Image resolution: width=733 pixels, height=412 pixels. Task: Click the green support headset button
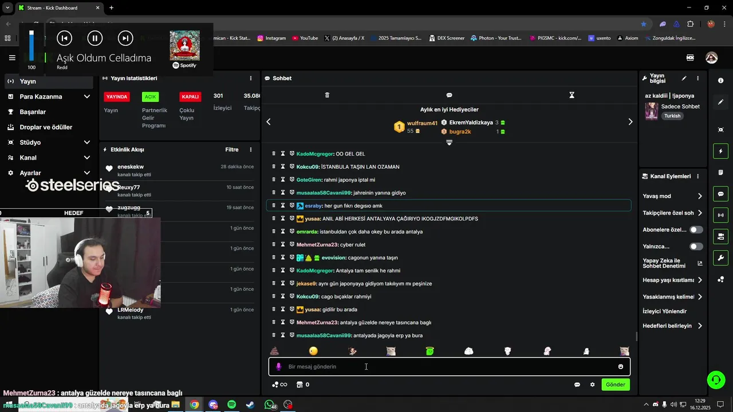715,379
